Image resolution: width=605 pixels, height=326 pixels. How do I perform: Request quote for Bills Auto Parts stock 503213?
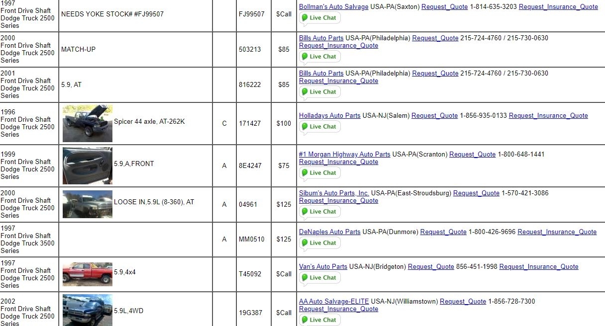click(435, 38)
